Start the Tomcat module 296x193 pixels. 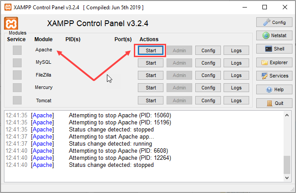point(151,100)
